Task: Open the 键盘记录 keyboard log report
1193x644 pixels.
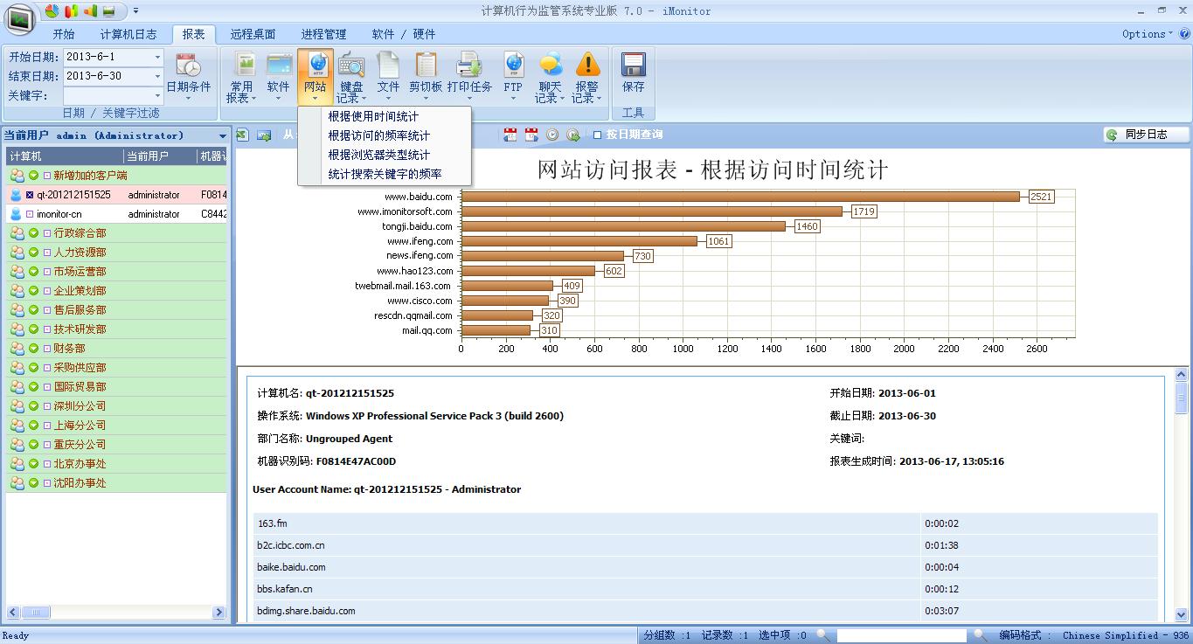Action: tap(351, 76)
